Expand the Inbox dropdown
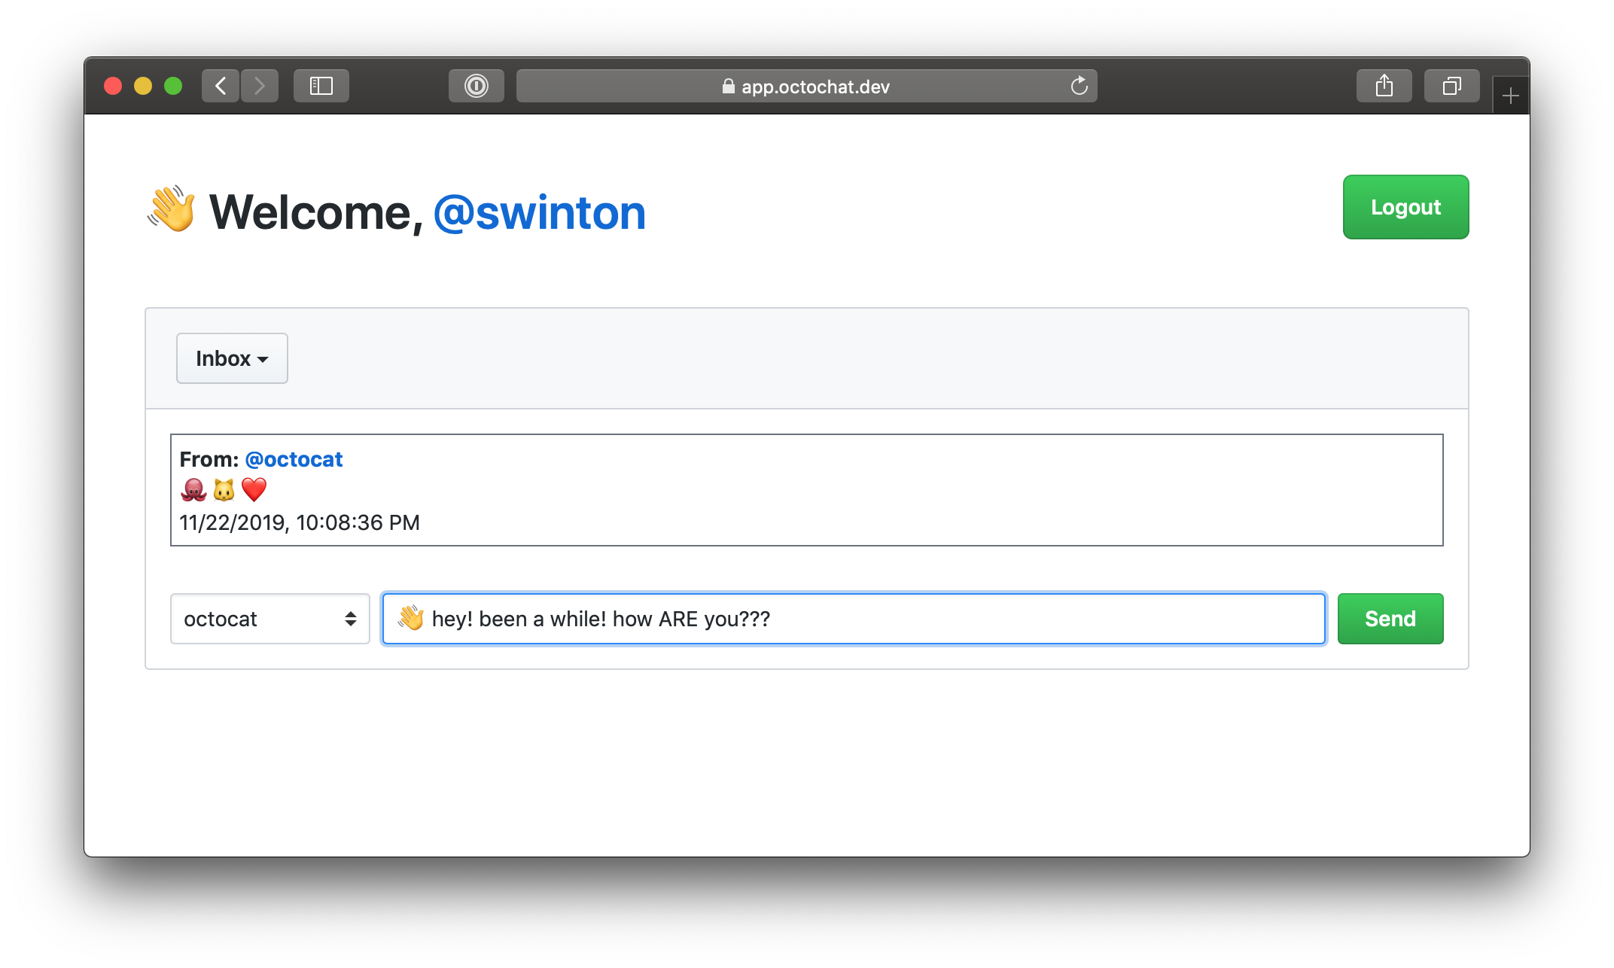Viewport: 1614px width, 968px height. point(232,358)
